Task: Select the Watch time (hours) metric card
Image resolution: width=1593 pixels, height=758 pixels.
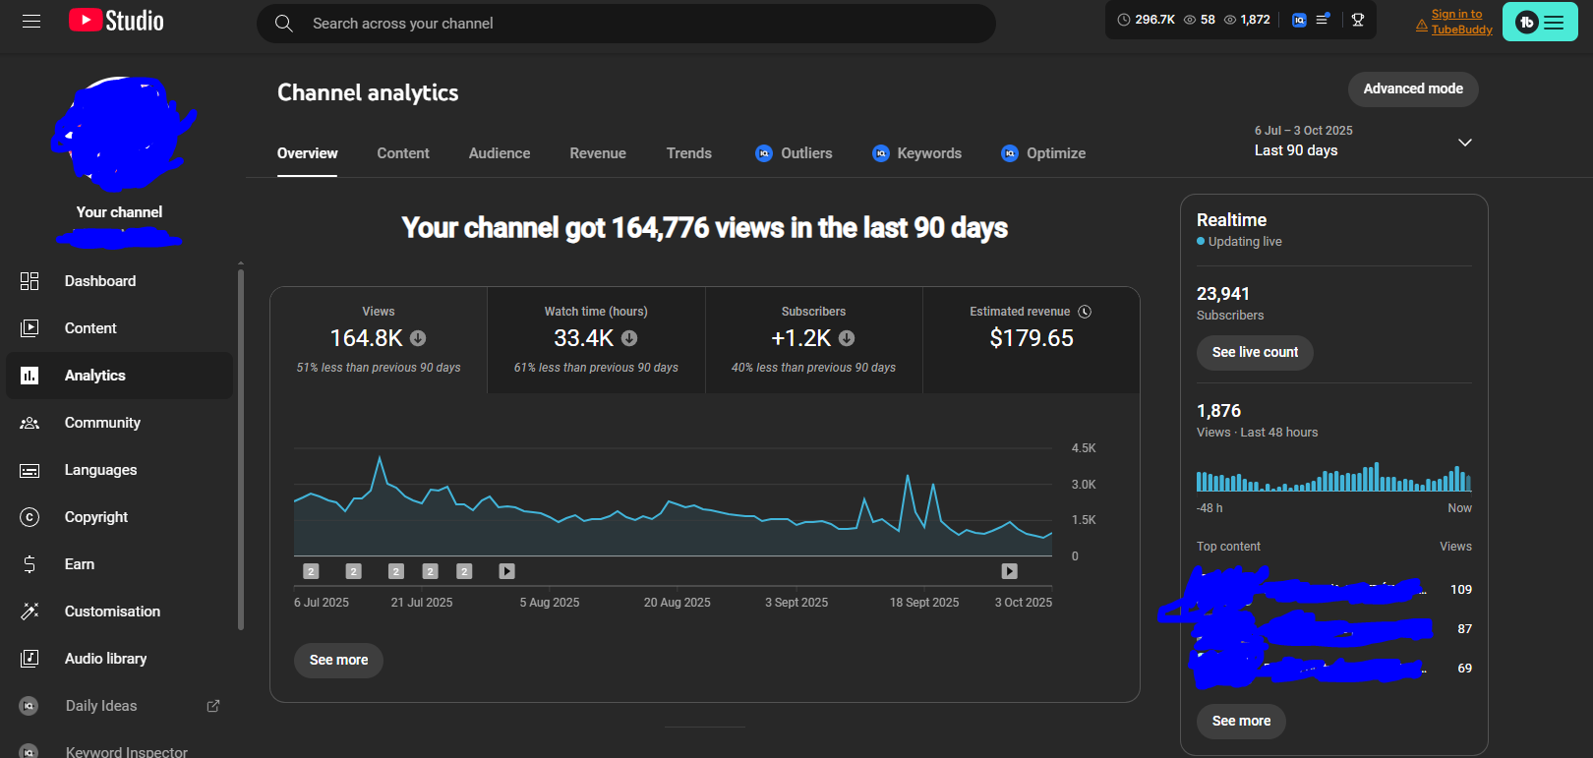Action: [x=596, y=339]
